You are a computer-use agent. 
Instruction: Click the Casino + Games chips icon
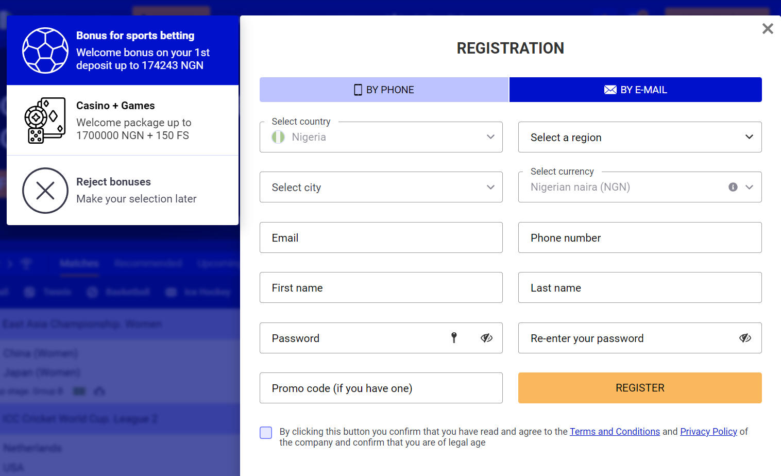click(45, 120)
